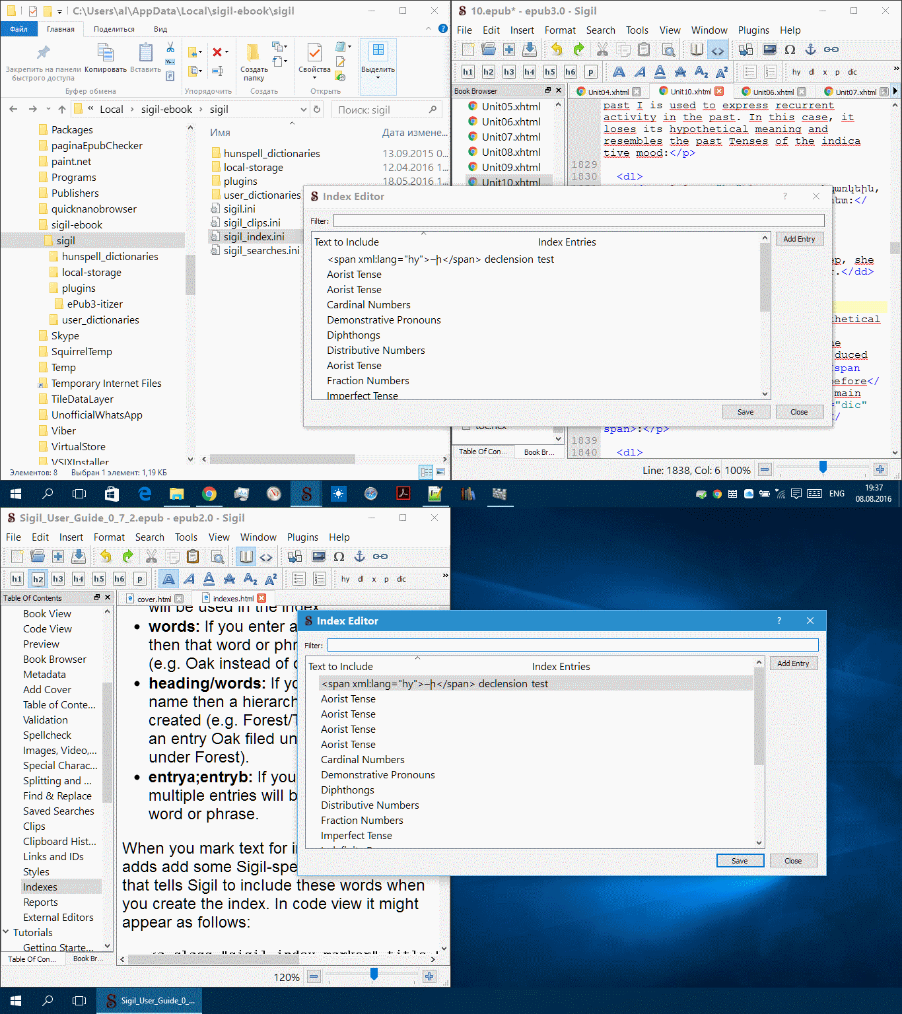The image size is (902, 1014).
Task: Click ENG language indicator in system tray
Action: [837, 494]
